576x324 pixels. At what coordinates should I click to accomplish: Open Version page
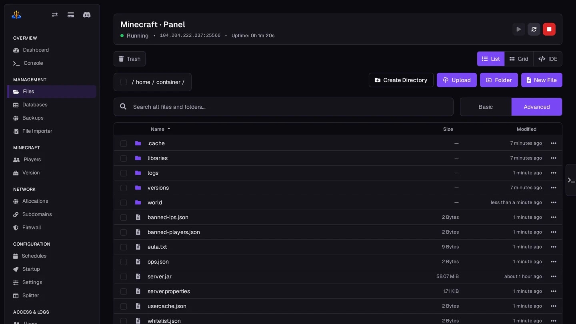coord(52,173)
